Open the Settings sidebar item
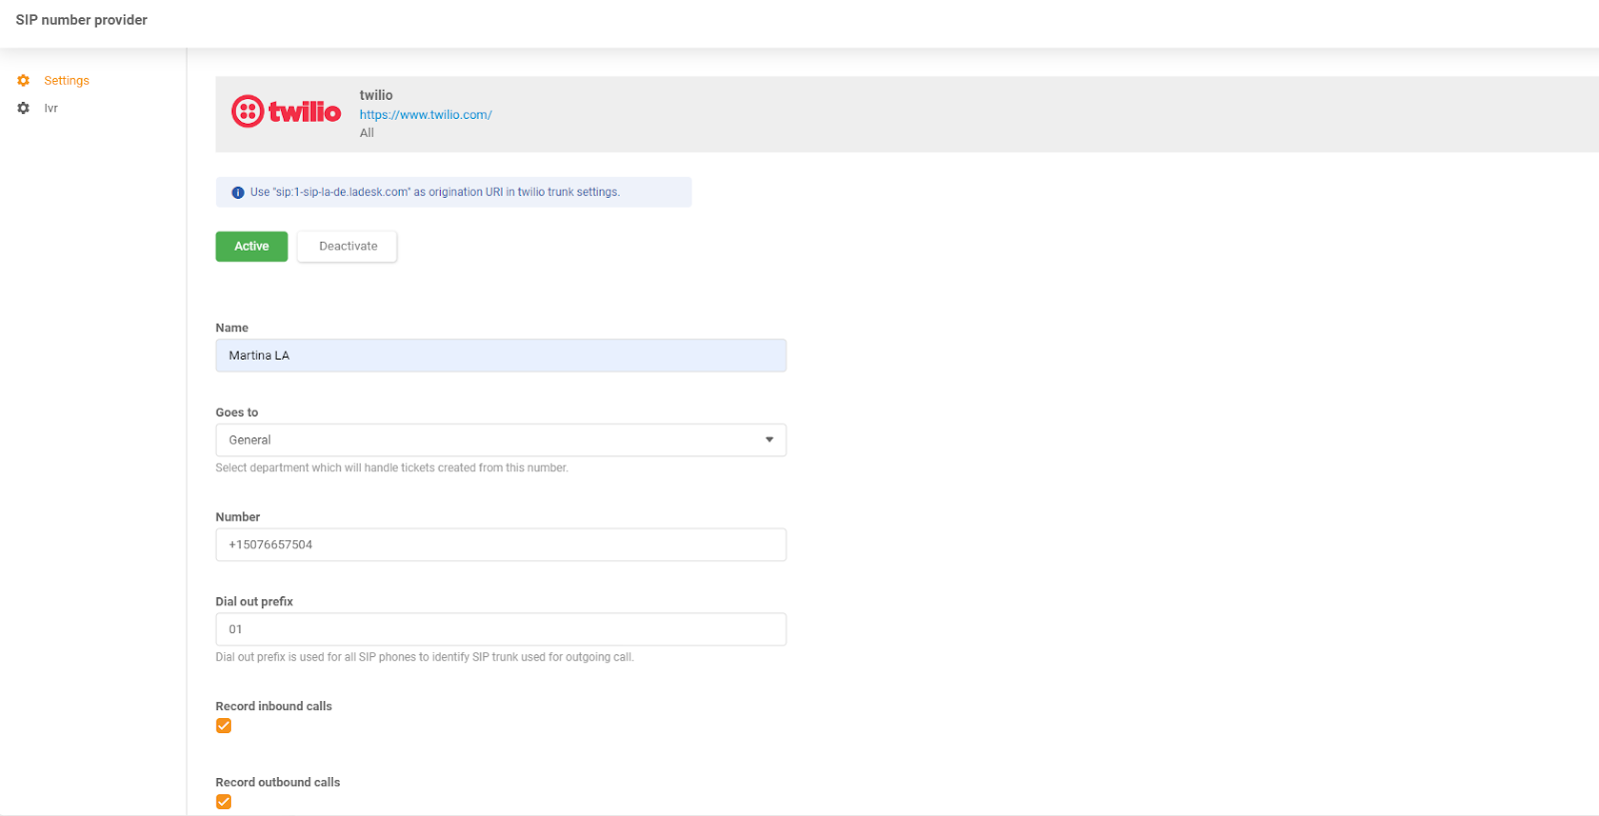Viewport: 1599px width, 816px height. tap(66, 81)
